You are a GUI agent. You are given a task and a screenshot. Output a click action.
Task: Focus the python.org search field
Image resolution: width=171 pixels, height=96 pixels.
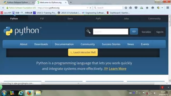(111, 31)
